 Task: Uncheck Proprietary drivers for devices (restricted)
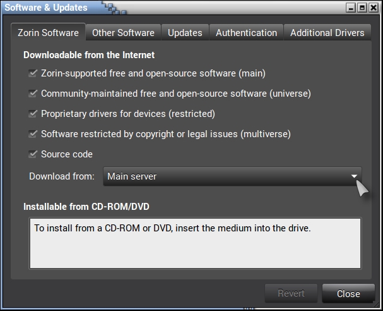[33, 114]
